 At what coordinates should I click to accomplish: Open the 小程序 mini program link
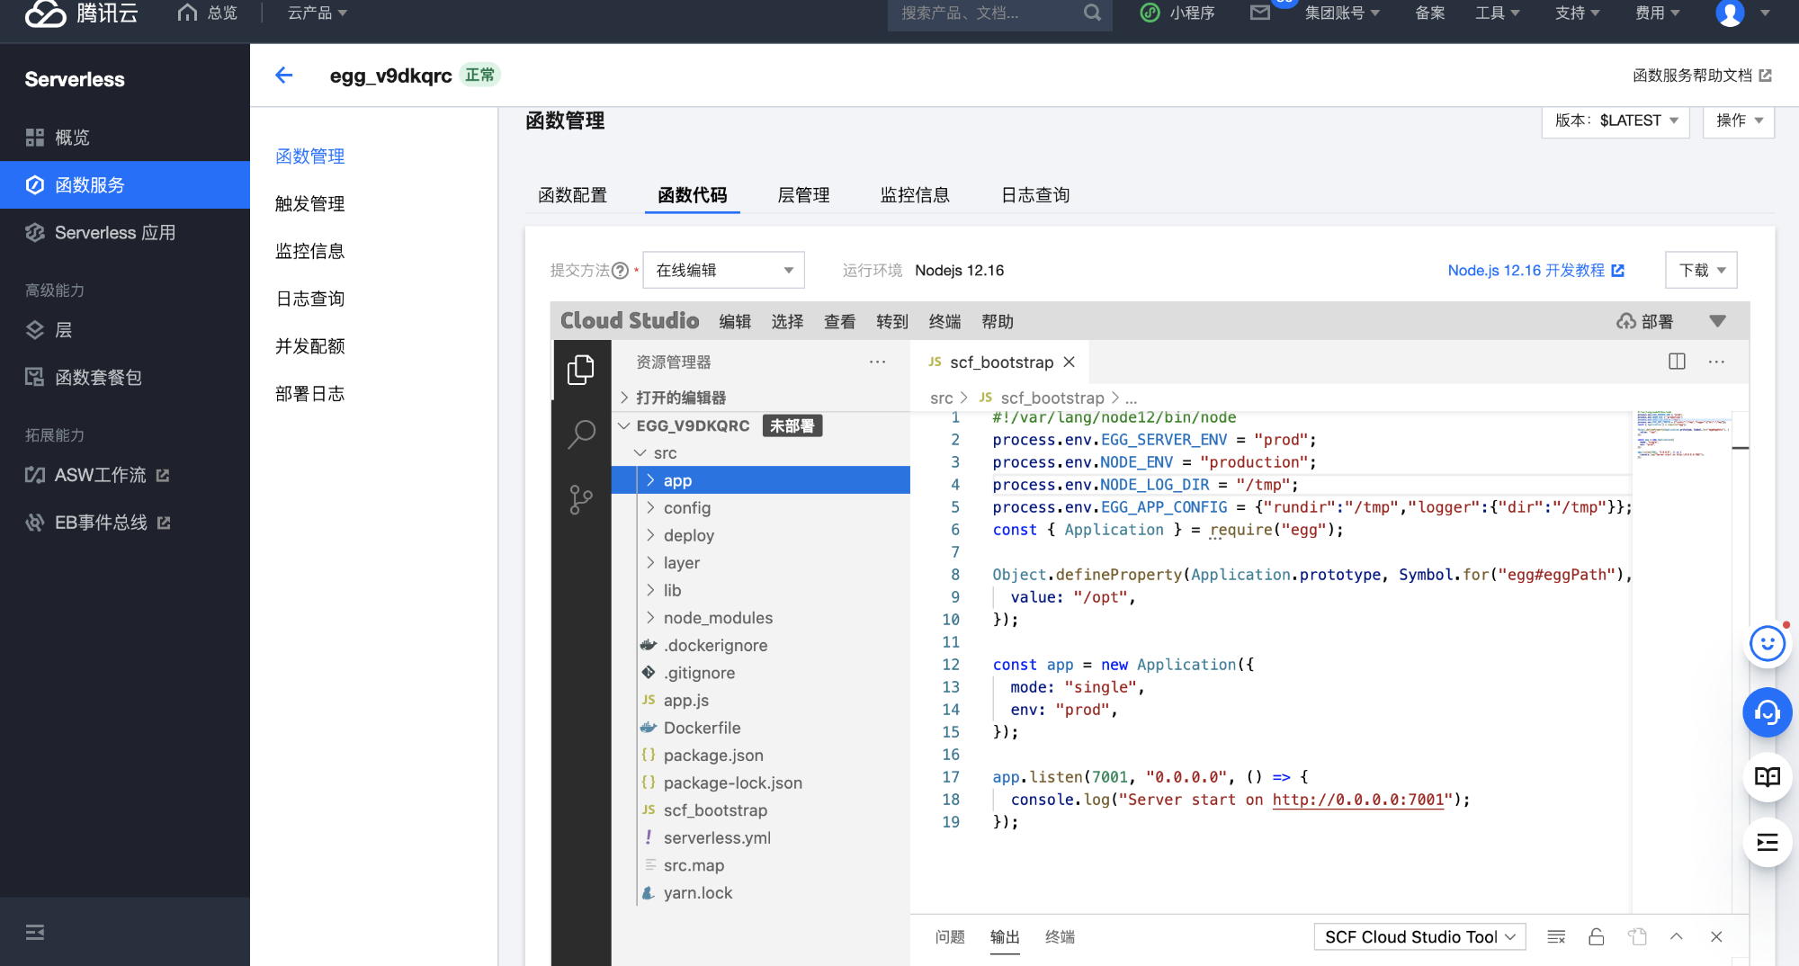[1177, 13]
